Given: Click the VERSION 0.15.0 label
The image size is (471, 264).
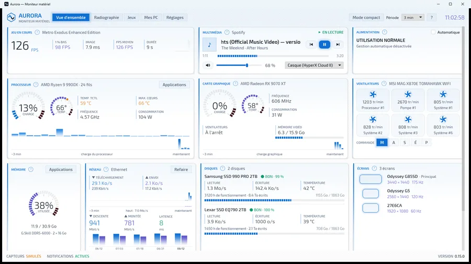Looking at the screenshot, I should (451, 256).
